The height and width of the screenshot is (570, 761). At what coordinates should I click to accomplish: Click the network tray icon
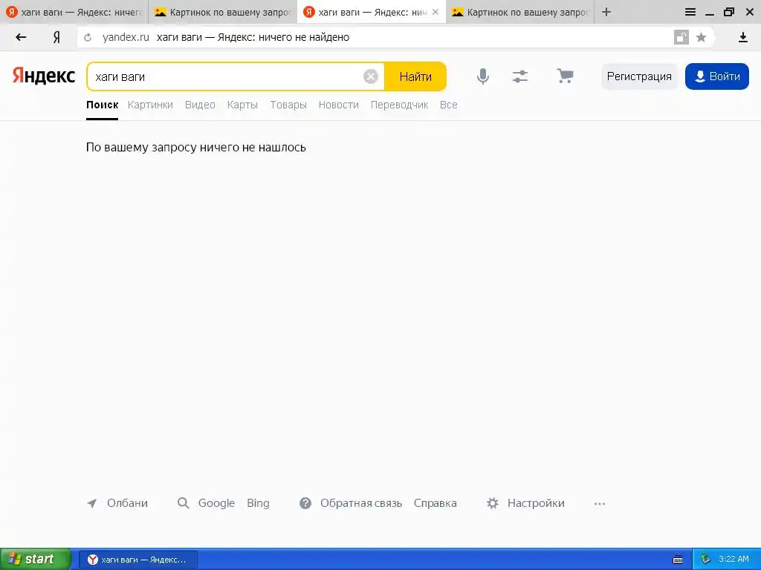pos(705,560)
